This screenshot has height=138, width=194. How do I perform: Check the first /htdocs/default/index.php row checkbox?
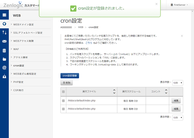click(63, 101)
